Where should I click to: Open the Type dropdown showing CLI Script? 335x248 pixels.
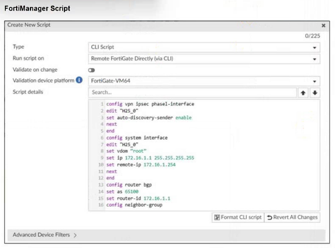pos(204,47)
